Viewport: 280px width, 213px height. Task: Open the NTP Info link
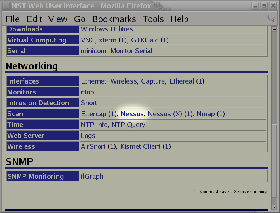click(94, 125)
